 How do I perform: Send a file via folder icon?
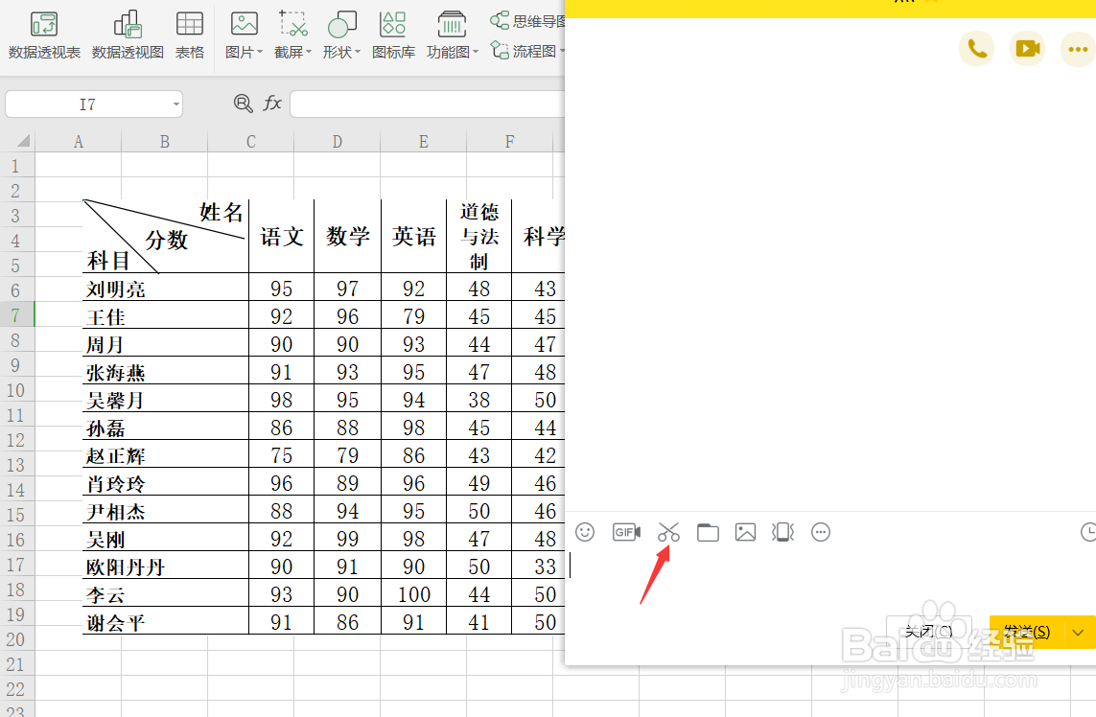coord(708,533)
